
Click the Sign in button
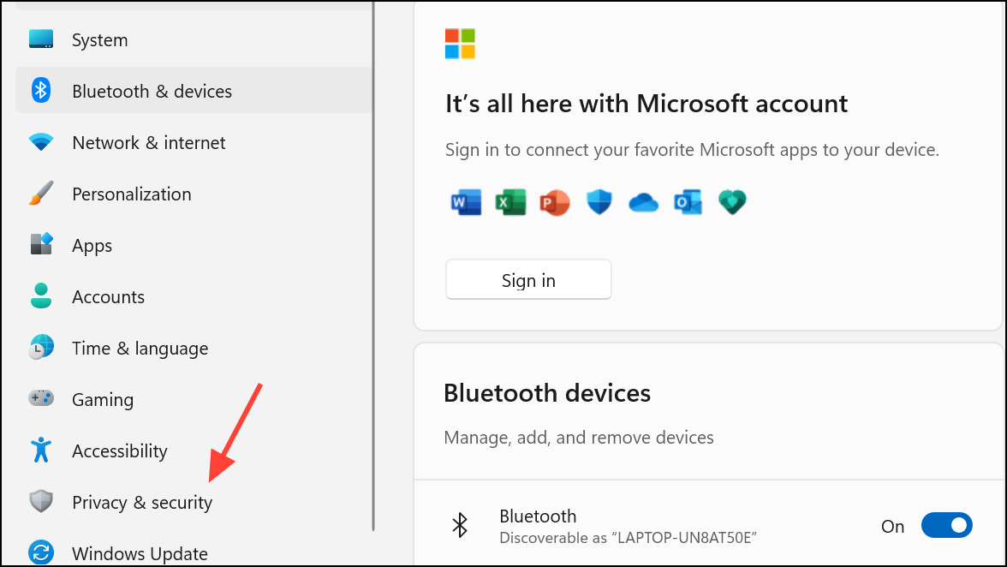point(528,279)
